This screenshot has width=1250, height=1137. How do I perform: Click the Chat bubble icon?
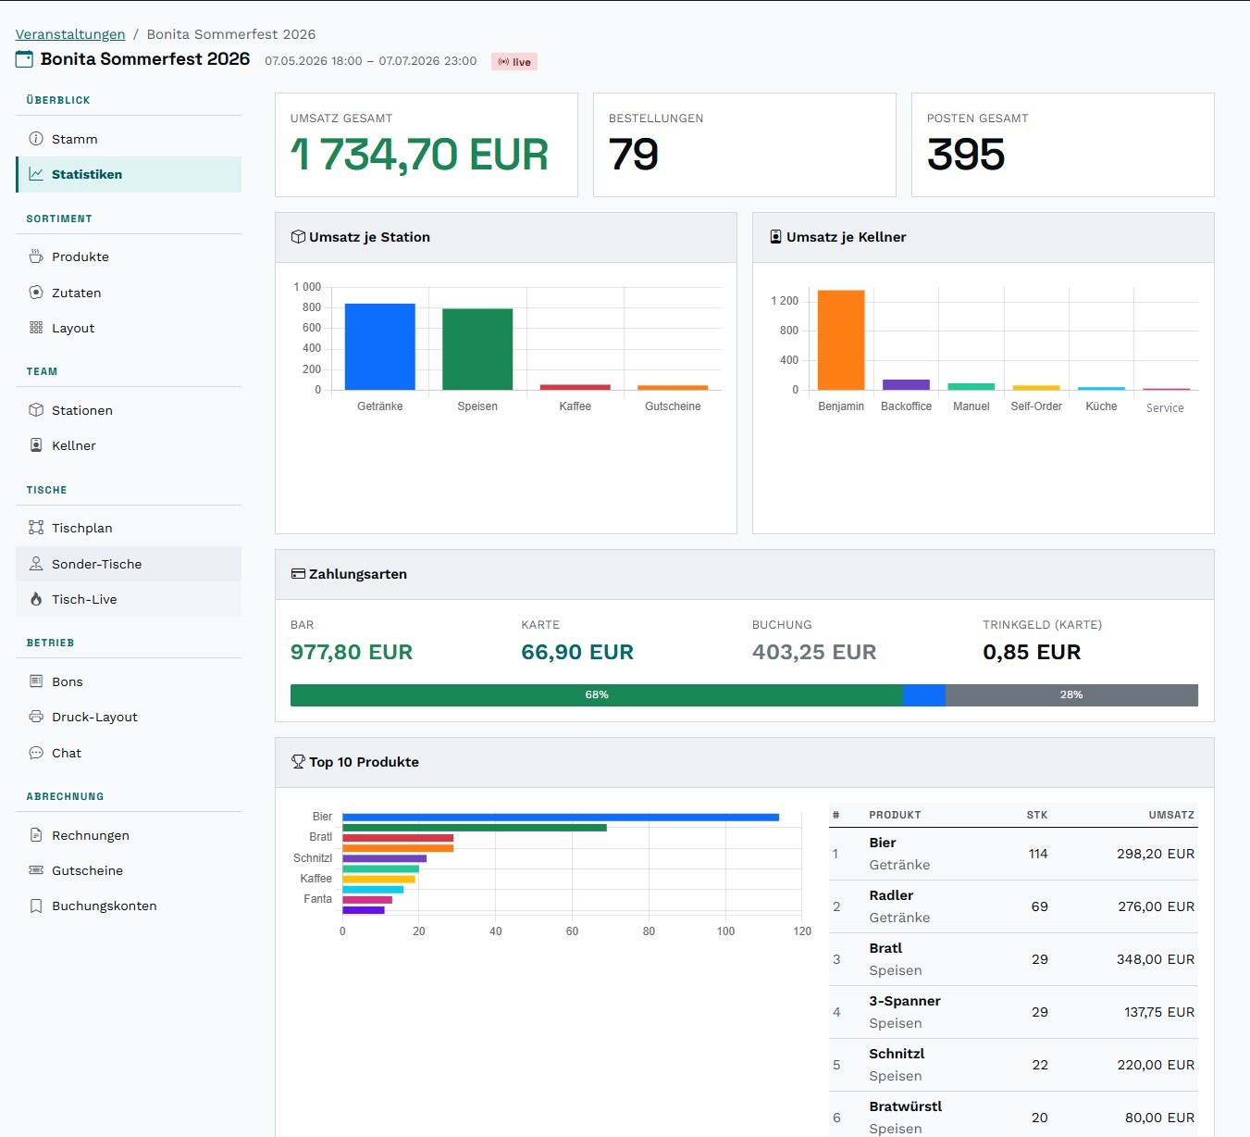[x=36, y=753]
